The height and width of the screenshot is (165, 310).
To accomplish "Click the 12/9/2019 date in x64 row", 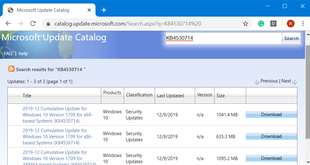I will click(167, 115).
